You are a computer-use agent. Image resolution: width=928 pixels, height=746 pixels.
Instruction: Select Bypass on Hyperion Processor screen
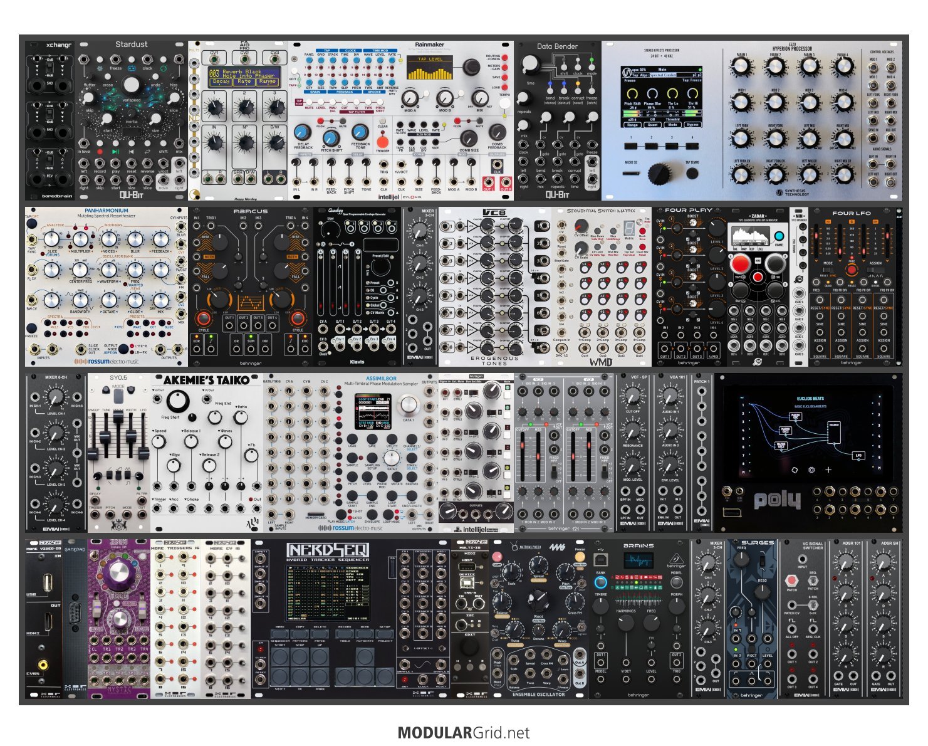(692, 125)
